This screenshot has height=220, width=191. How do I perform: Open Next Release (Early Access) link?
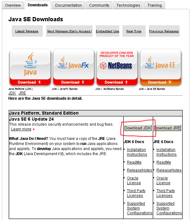tap(69, 31)
